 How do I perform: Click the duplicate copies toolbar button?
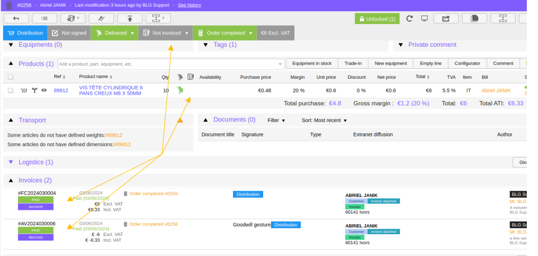tap(474, 18)
